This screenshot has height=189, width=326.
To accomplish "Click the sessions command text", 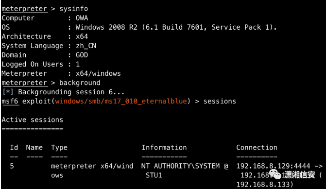I will pos(220,101).
